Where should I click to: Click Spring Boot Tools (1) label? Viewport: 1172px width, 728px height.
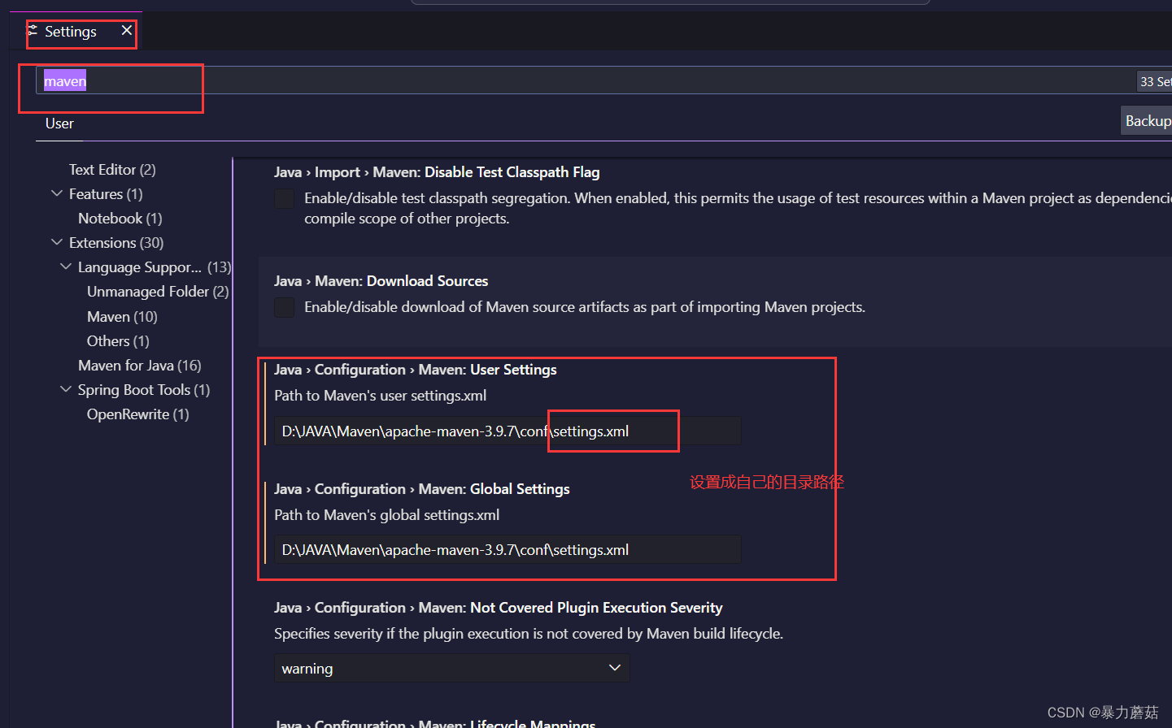144,390
